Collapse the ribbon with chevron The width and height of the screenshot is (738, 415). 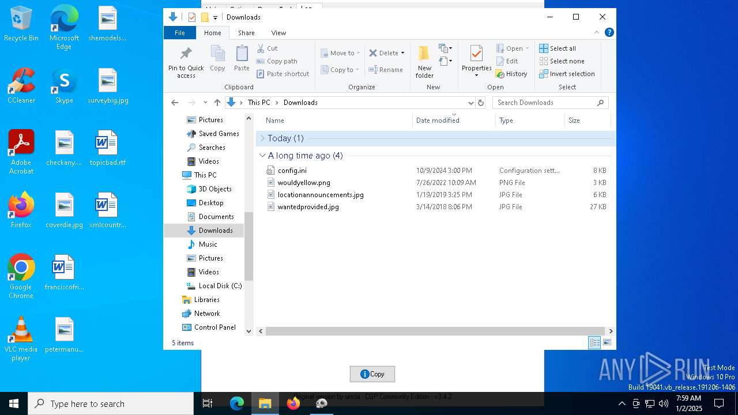pyautogui.click(x=597, y=32)
